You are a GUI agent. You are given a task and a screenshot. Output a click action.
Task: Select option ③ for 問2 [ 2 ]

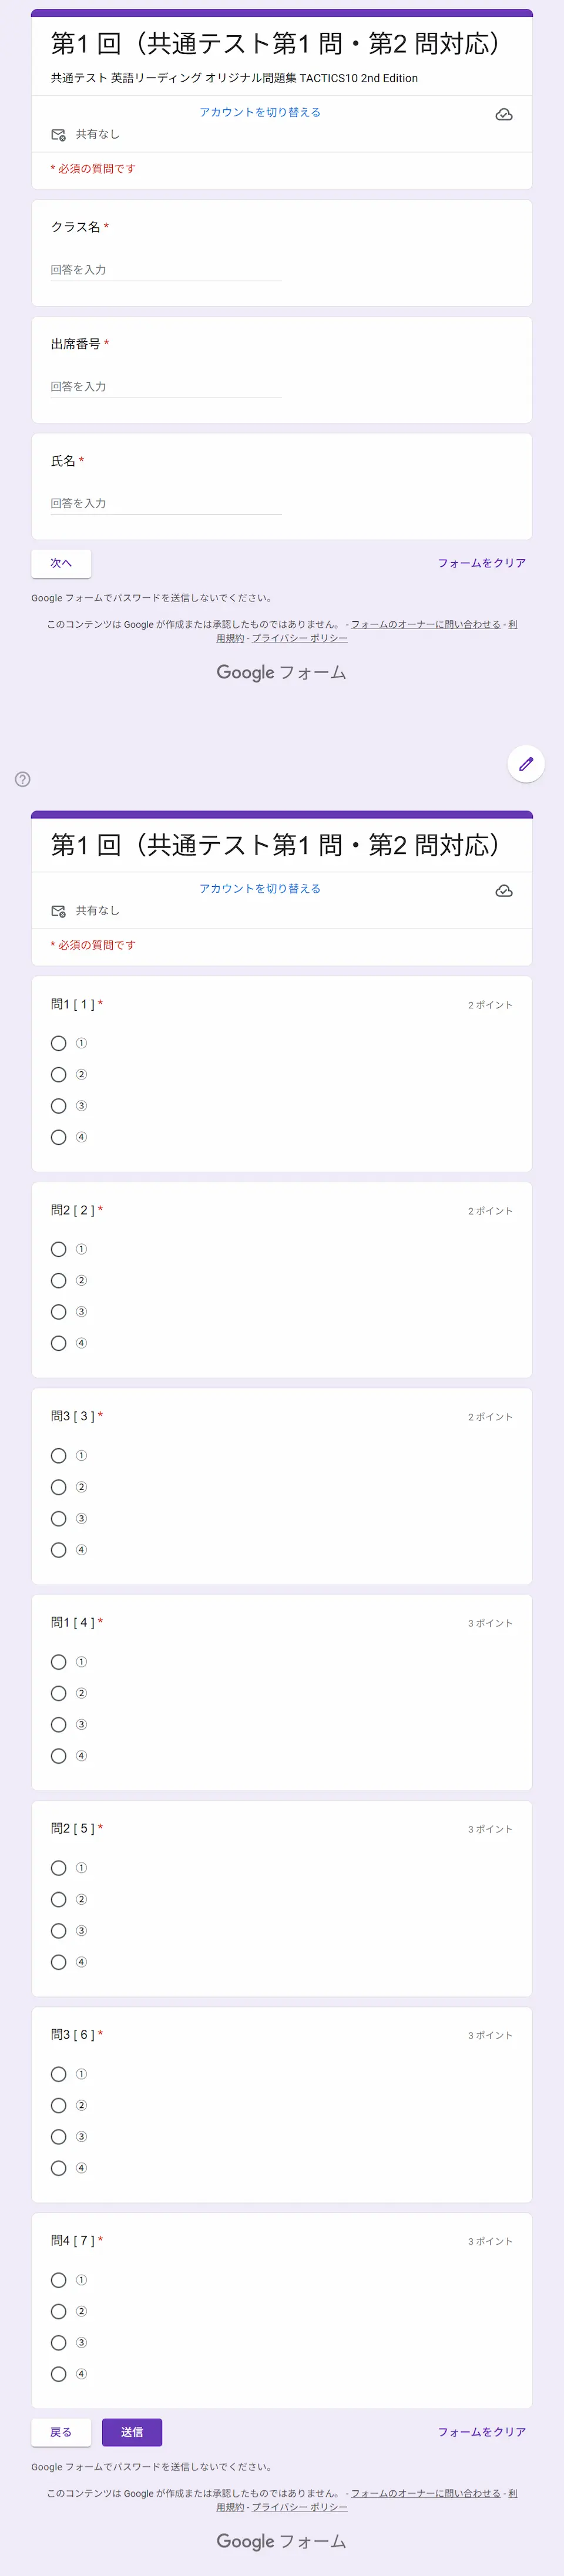(59, 1312)
